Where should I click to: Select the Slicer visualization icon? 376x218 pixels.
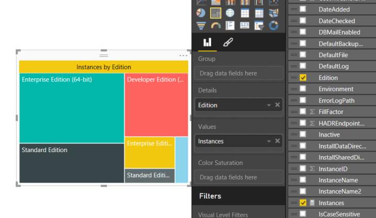259,25
